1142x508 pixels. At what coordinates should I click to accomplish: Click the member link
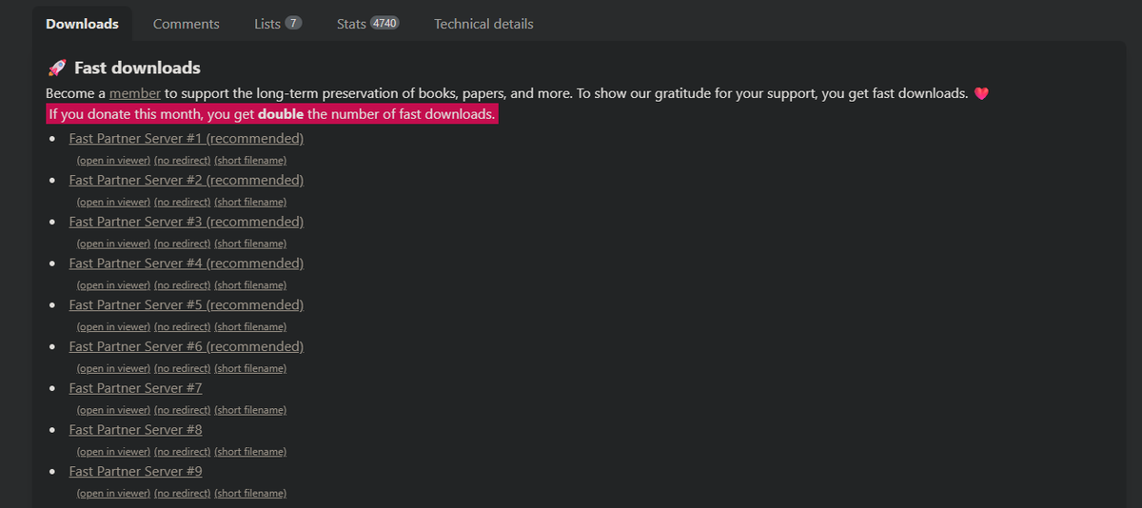point(134,93)
